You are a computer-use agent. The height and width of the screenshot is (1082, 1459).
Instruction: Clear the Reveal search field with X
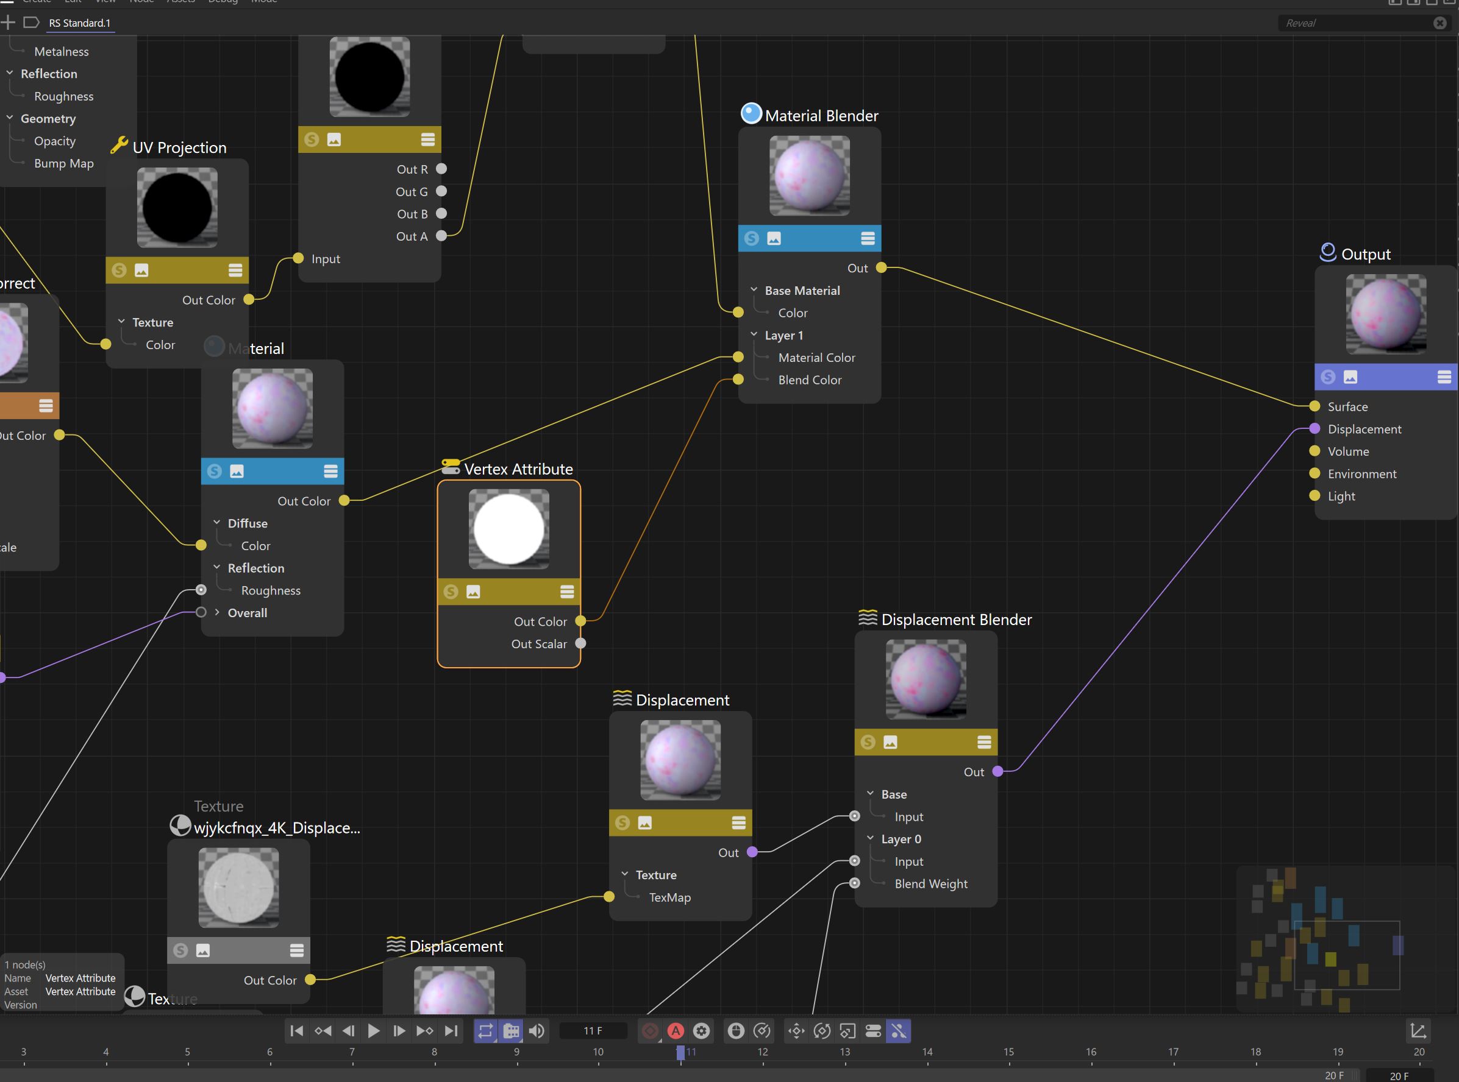pos(1439,23)
